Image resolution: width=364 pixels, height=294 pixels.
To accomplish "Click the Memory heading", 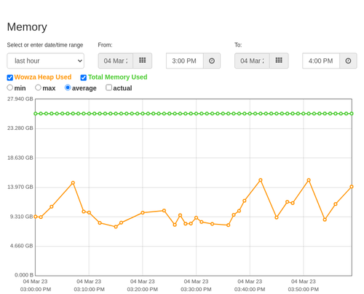I will 27,27.
